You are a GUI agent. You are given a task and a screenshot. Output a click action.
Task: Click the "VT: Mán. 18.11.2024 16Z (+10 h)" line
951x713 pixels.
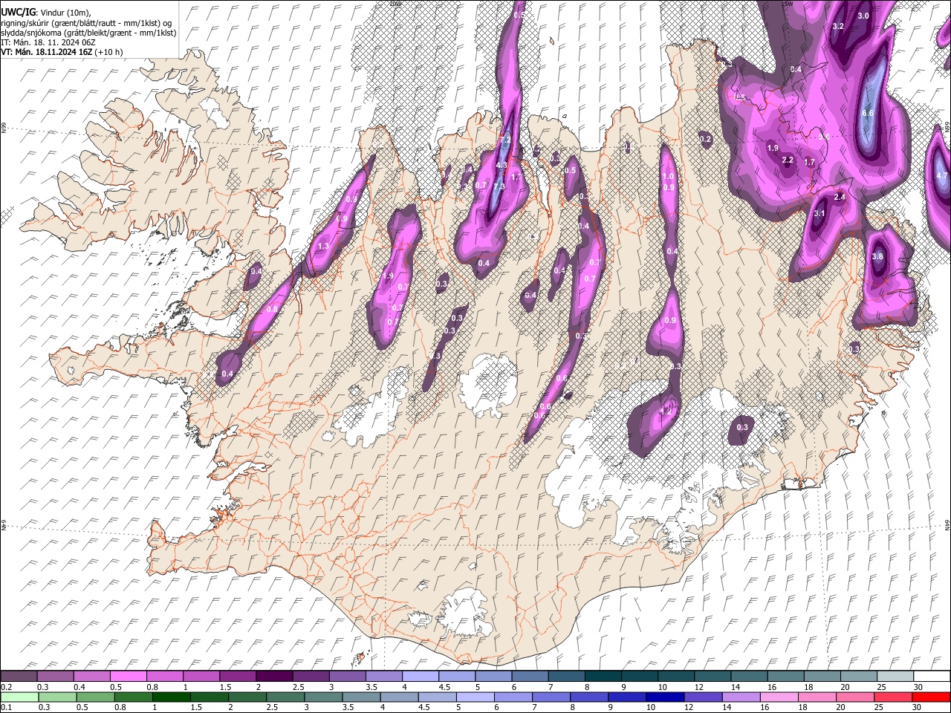pyautogui.click(x=62, y=52)
